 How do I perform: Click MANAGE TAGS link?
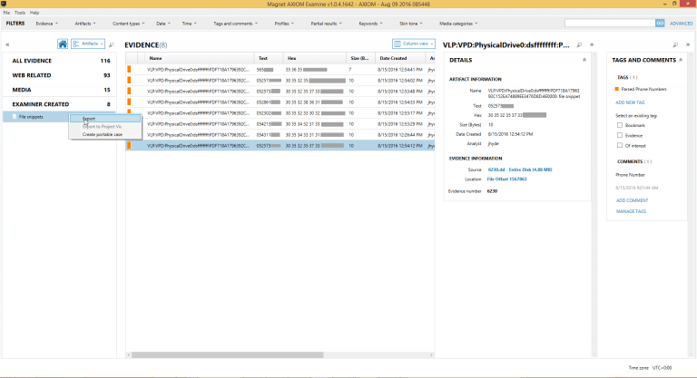pos(631,211)
